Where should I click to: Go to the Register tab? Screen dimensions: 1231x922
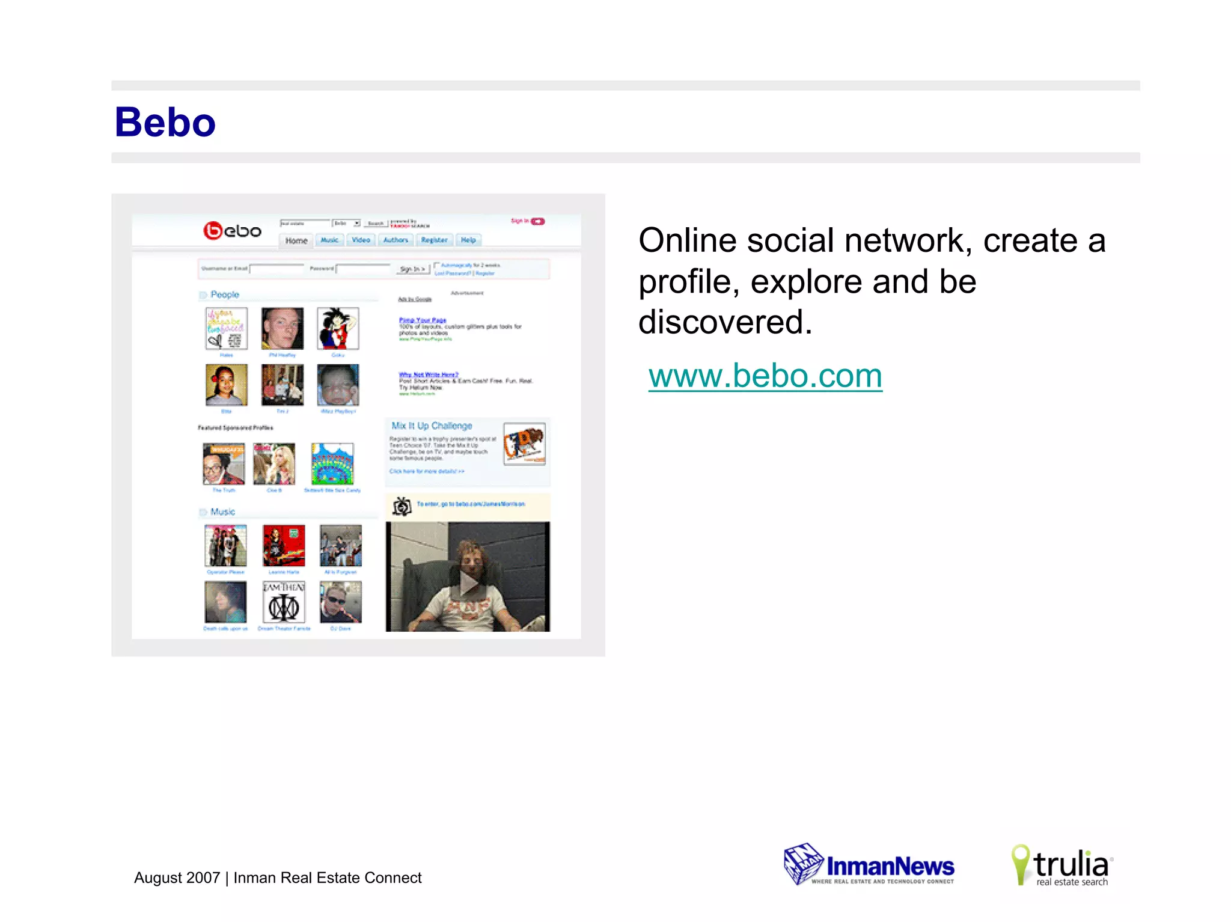[434, 240]
